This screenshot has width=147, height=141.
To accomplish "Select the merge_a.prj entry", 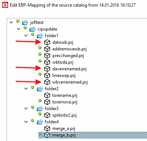I will 64,128.
